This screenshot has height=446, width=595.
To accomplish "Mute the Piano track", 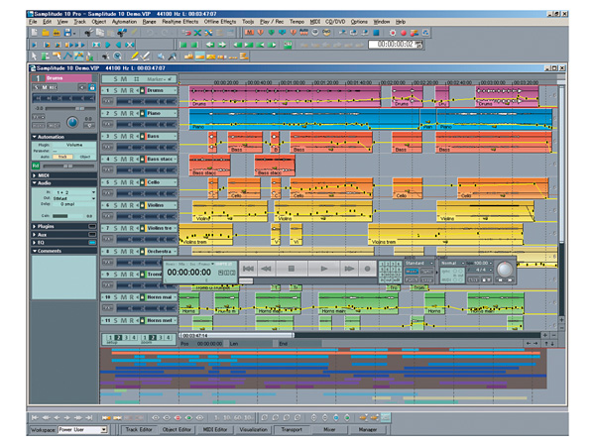I will tap(124, 113).
